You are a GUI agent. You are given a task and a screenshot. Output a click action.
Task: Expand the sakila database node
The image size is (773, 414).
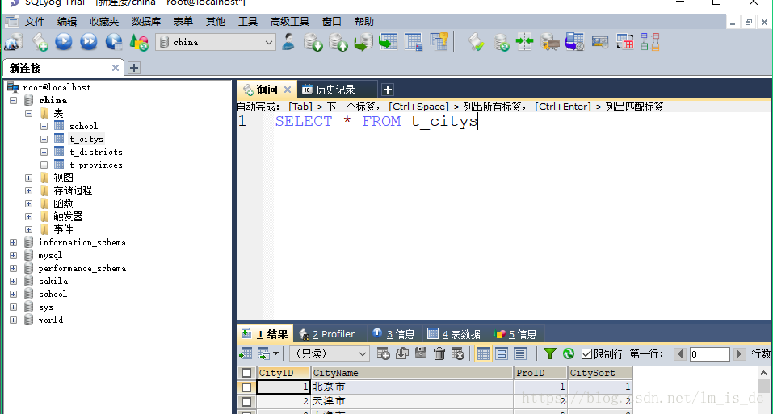[14, 281]
